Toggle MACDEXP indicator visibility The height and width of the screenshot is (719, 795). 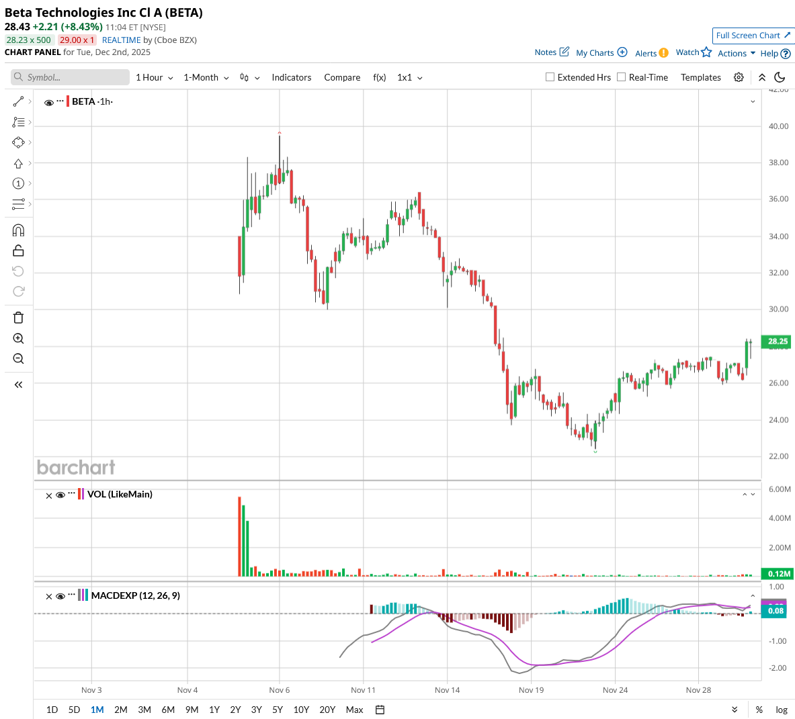tap(60, 596)
